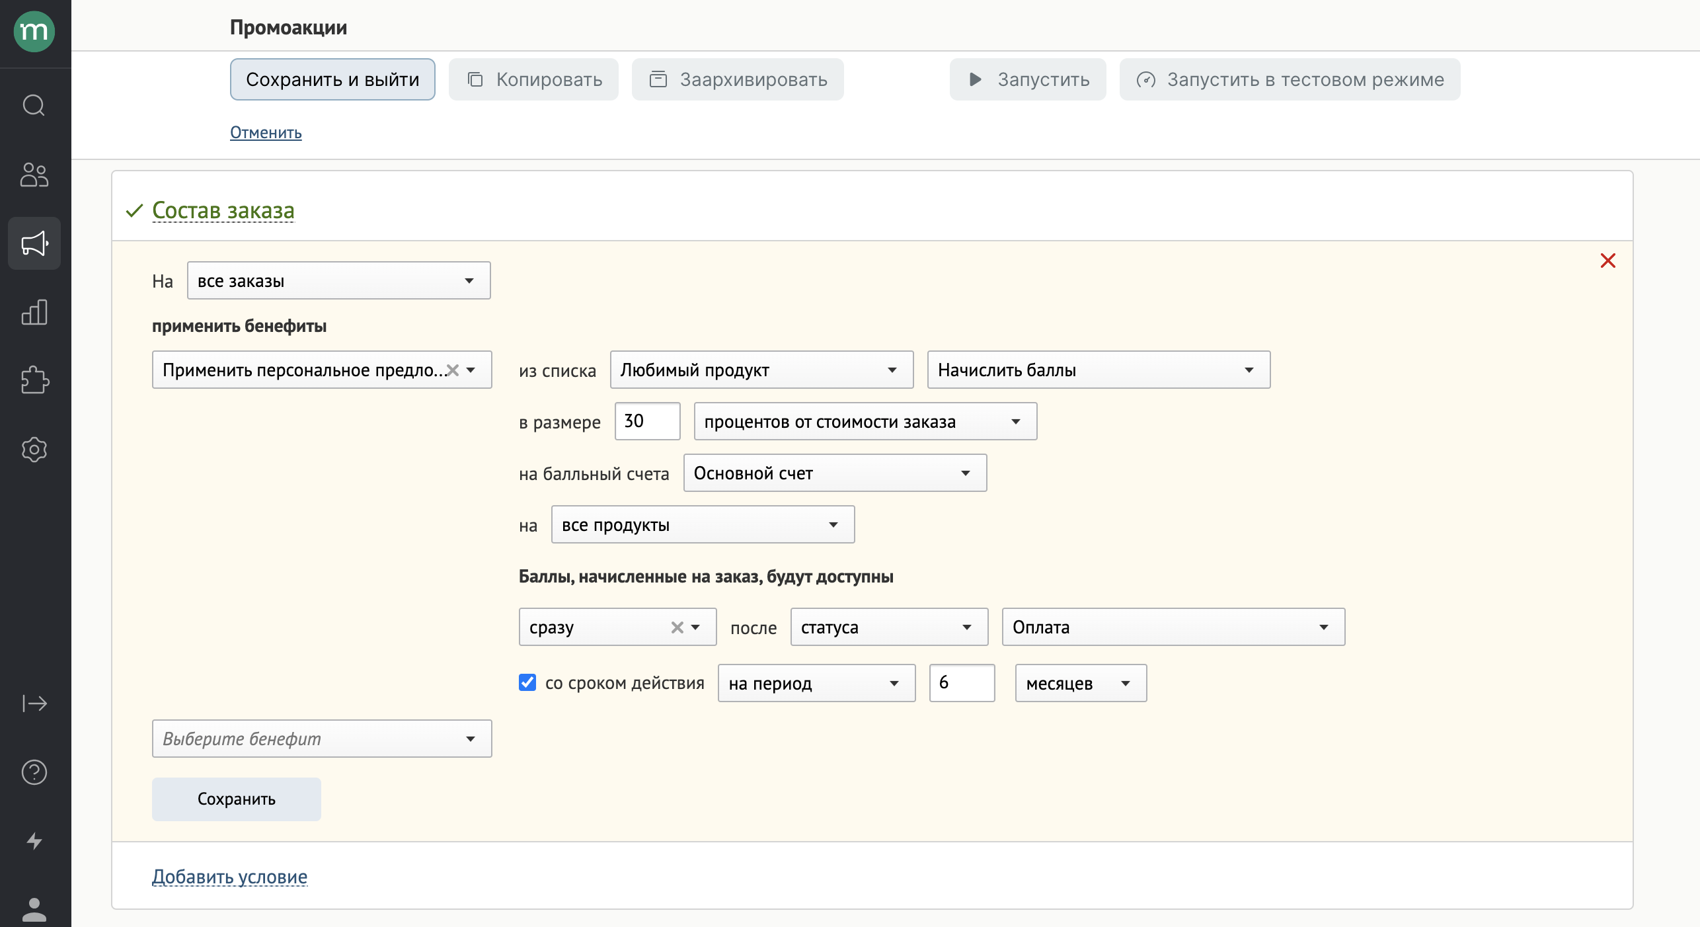
Task: Click the expand sidebar arrow icon
Action: tap(34, 704)
